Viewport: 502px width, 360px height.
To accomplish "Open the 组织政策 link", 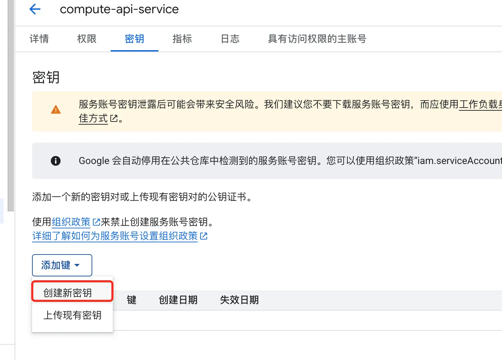I will click(70, 222).
